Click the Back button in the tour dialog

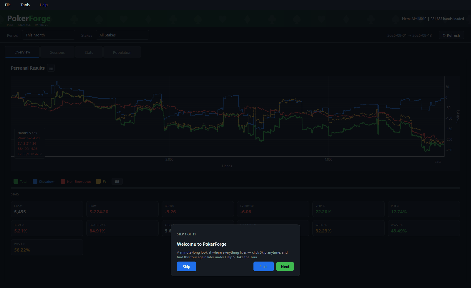[263, 267]
